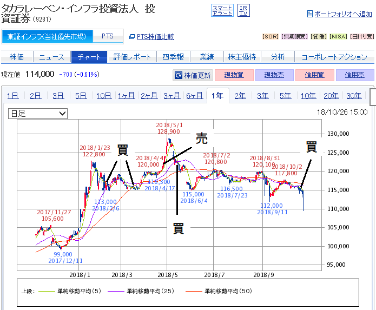Click the 現物買 button
The height and width of the screenshot is (310, 376).
[234, 75]
